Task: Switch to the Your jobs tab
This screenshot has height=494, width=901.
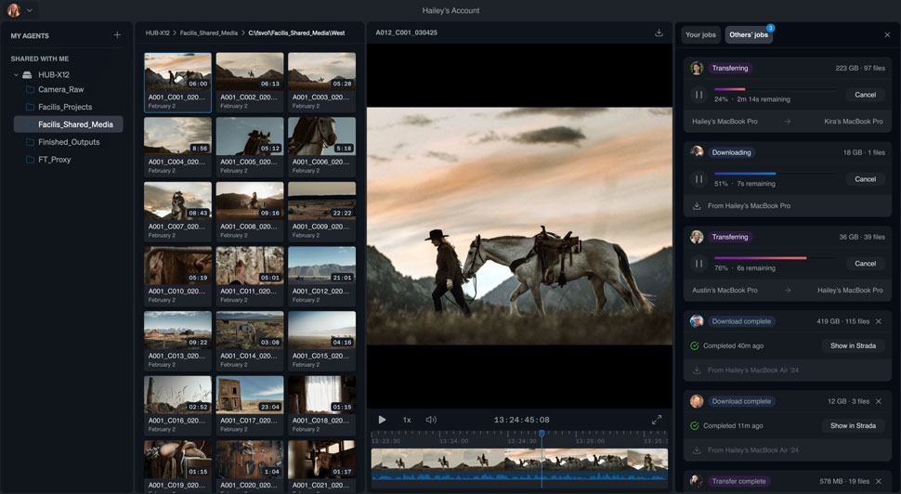Action: click(700, 35)
